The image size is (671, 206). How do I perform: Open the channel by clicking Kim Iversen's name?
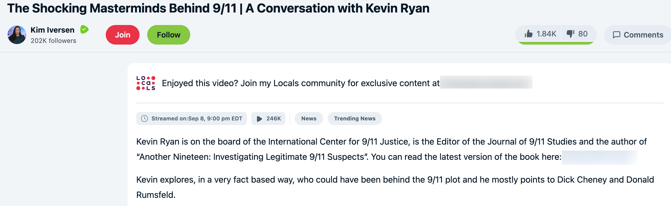pos(53,30)
